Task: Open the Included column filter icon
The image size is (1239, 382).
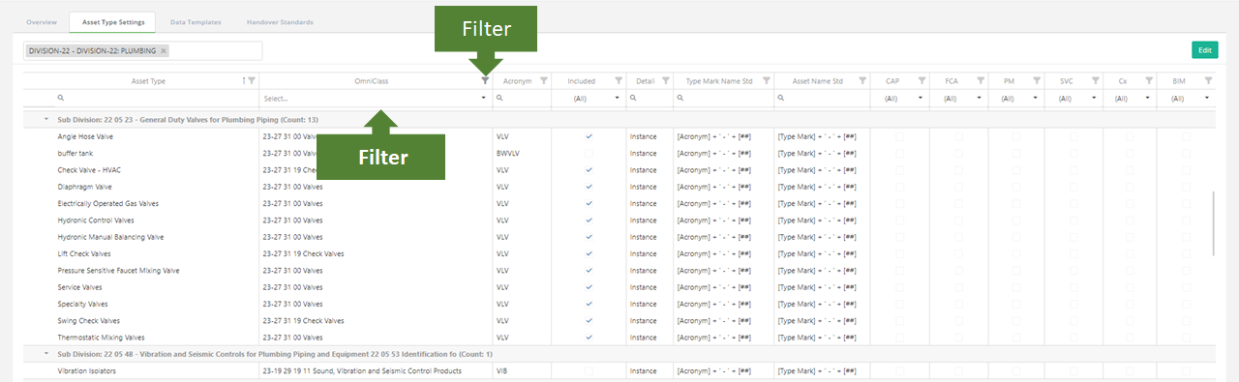Action: coord(619,81)
